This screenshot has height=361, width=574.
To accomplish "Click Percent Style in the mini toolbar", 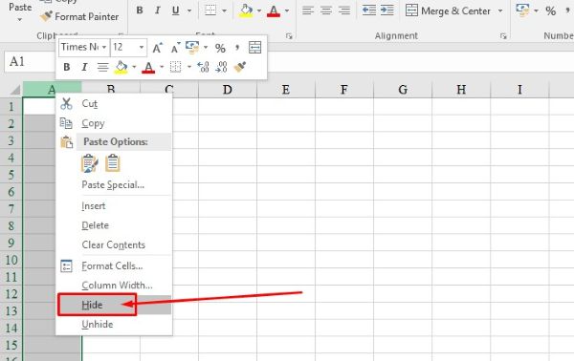I will (x=220, y=48).
